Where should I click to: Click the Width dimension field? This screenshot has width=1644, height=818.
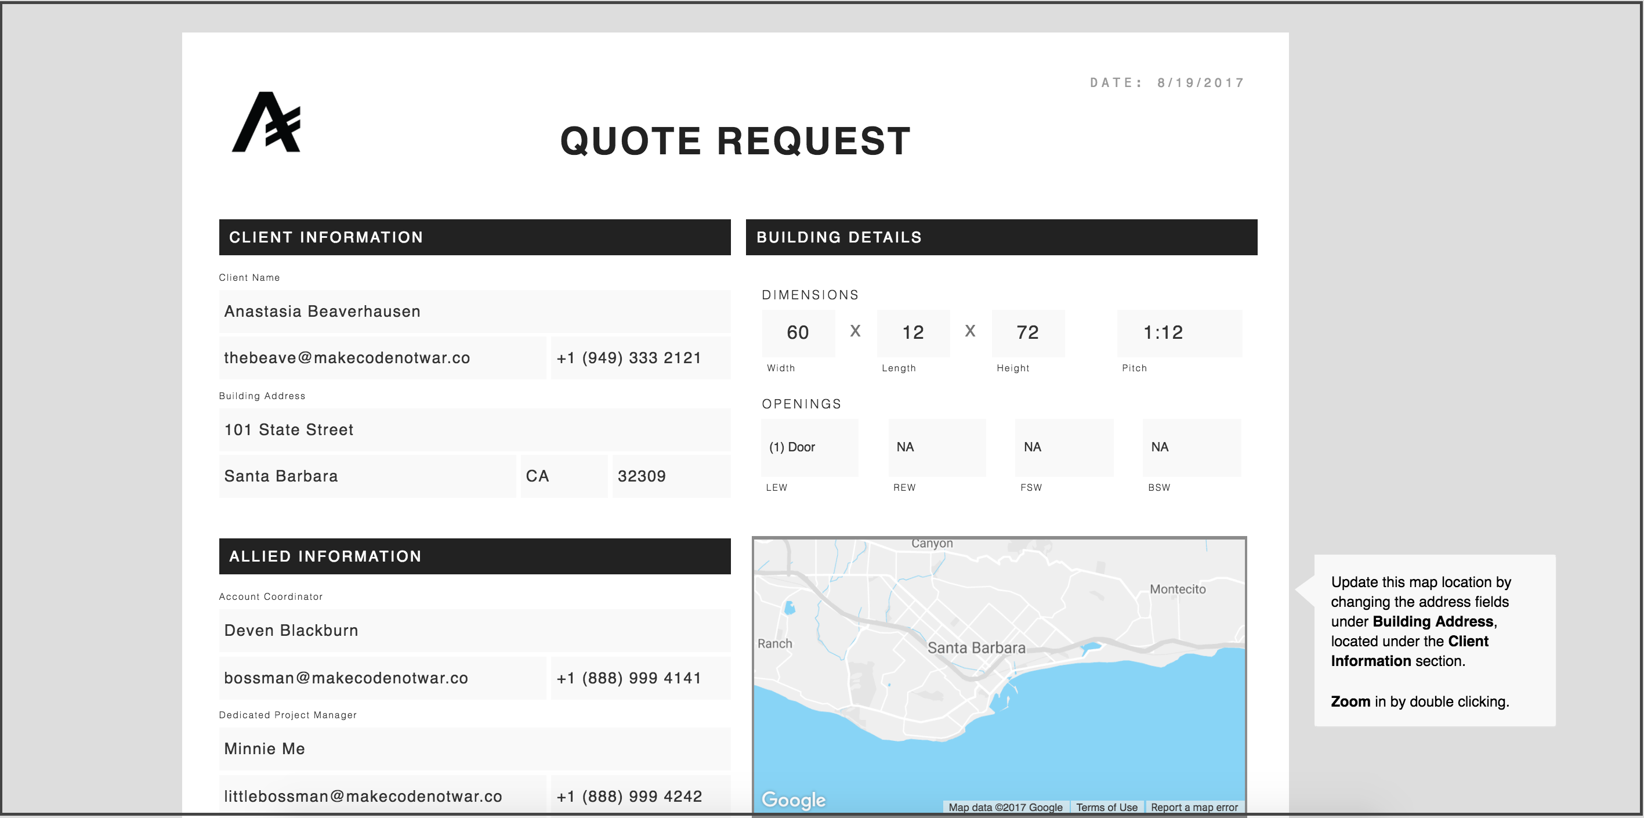[798, 333]
